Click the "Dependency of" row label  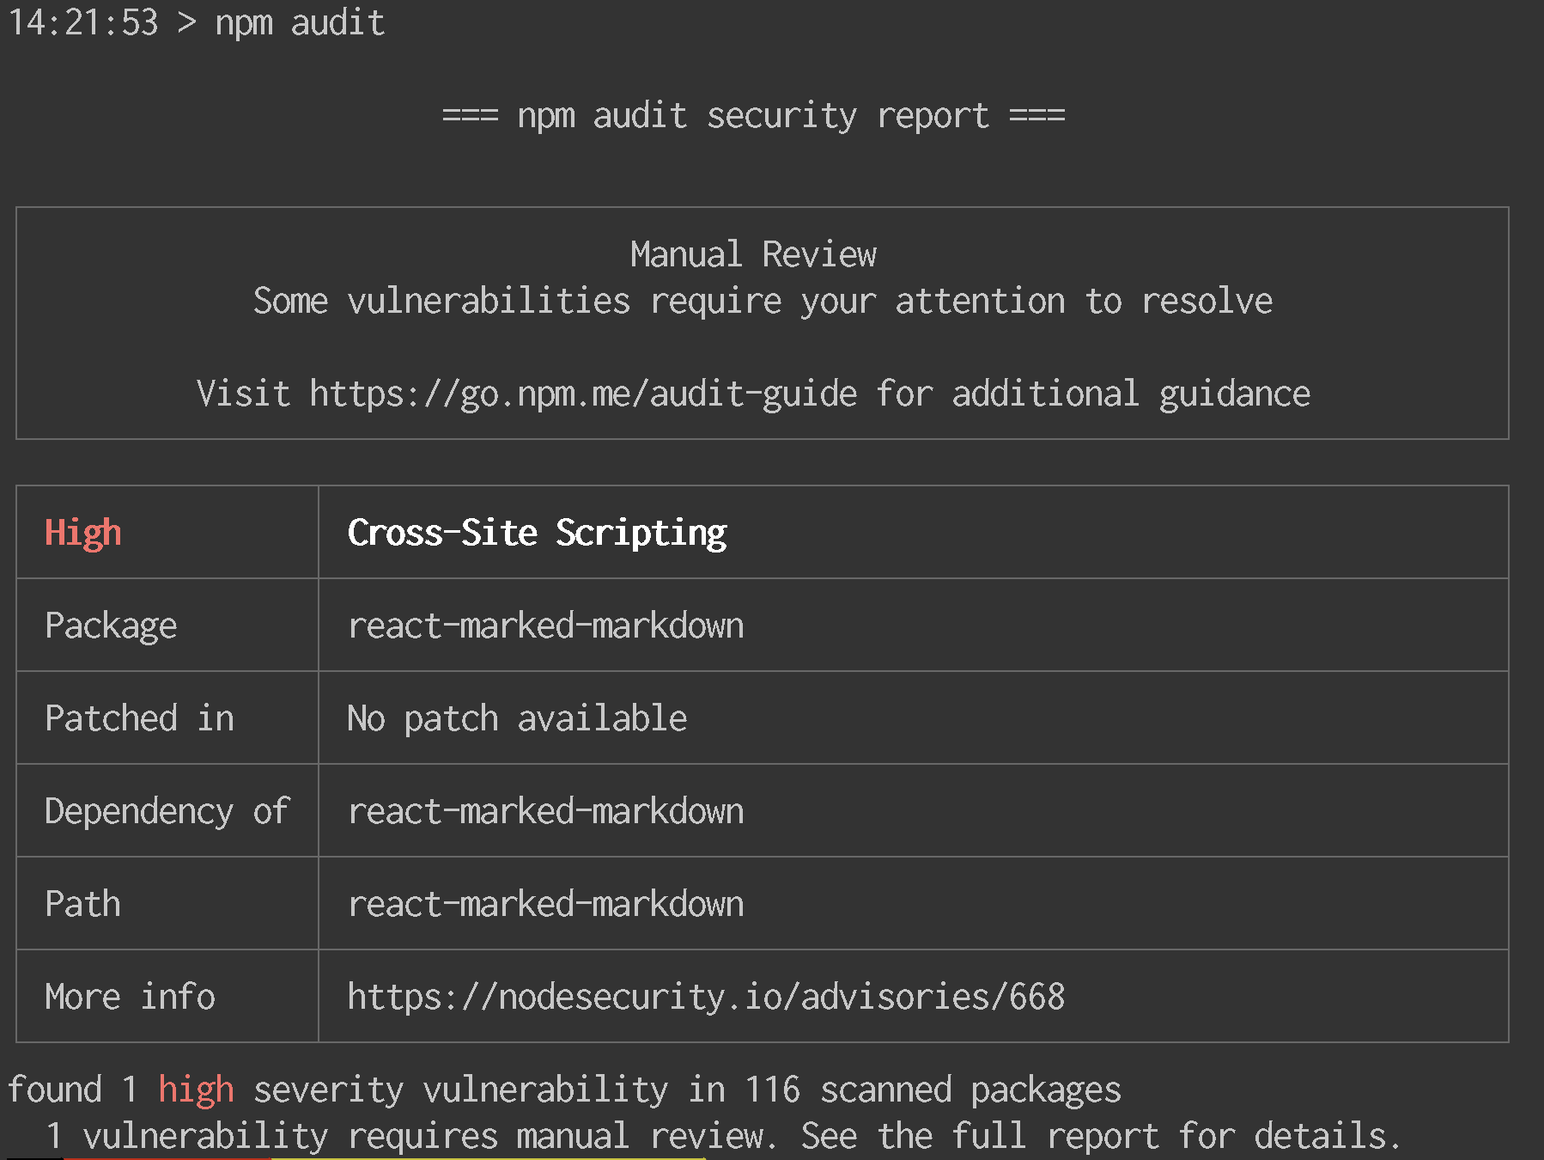(x=167, y=811)
